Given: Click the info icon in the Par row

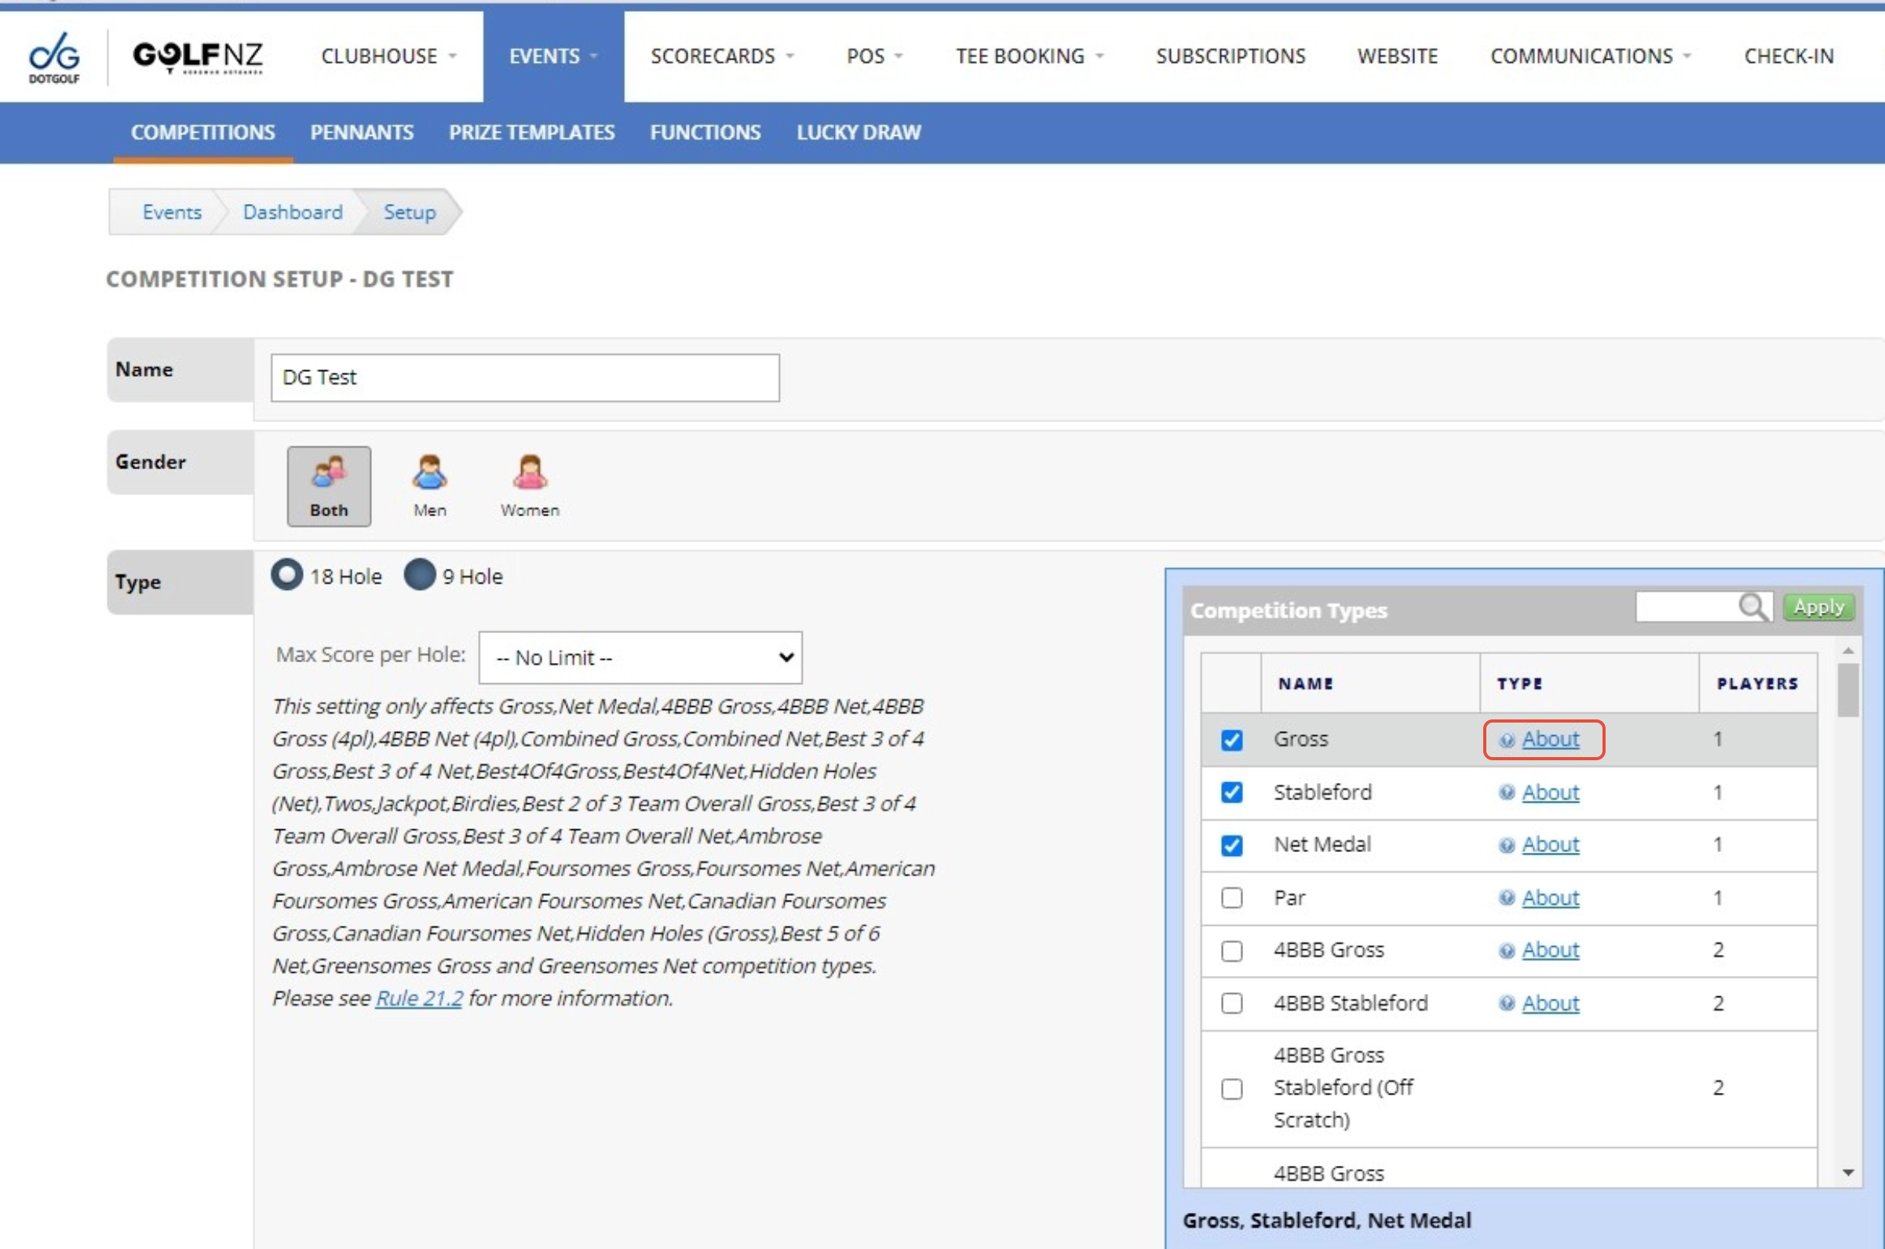Looking at the screenshot, I should pos(1506,898).
